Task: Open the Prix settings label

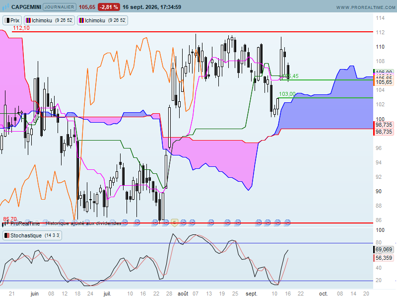Action: click(x=12, y=20)
